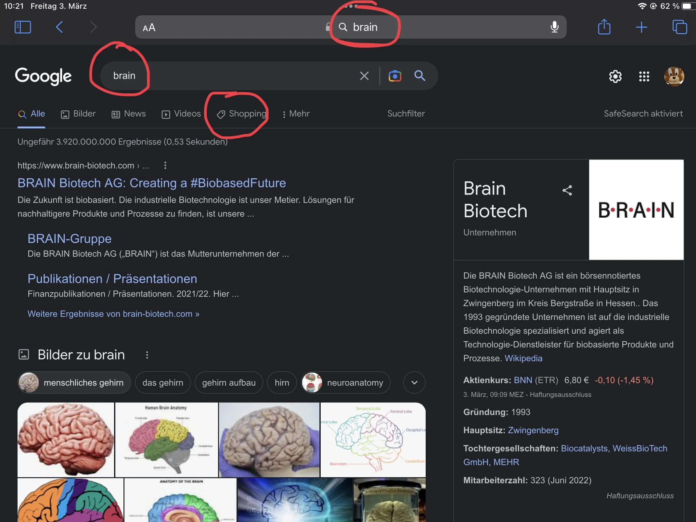Open the Google quick settings gear
The height and width of the screenshot is (522, 696).
click(615, 76)
